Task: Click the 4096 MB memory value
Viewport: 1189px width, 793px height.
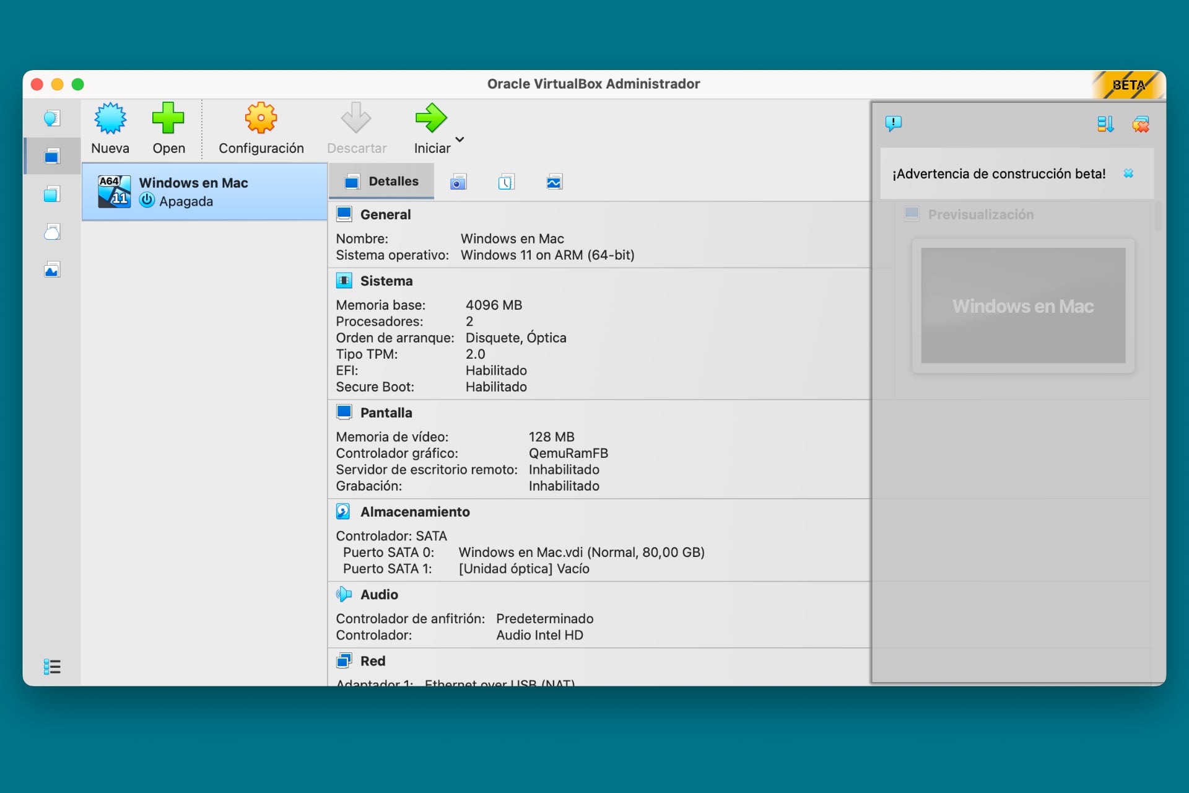Action: click(494, 305)
